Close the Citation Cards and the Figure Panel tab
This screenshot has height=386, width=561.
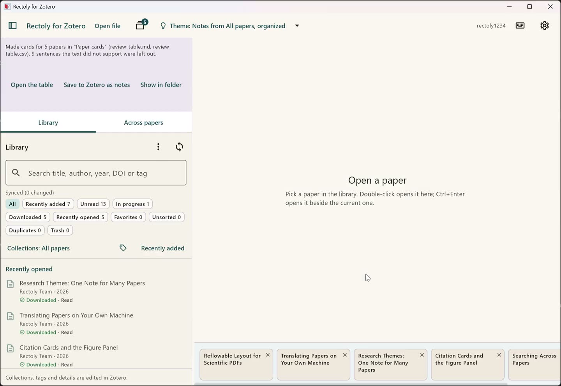(499, 355)
